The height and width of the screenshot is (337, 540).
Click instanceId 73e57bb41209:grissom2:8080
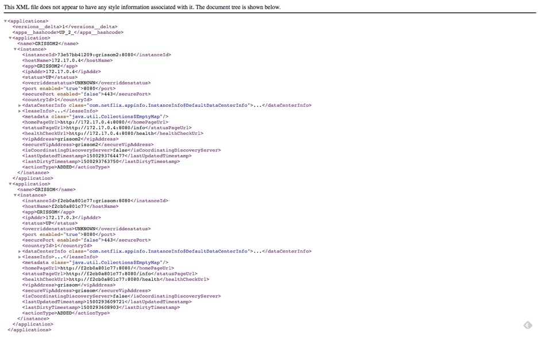[x=97, y=55]
